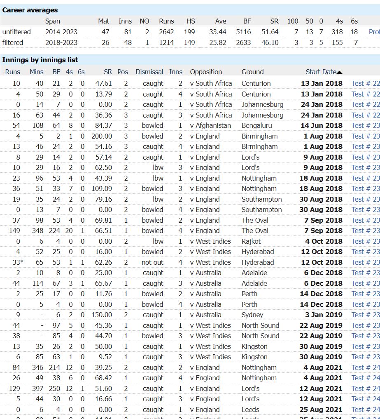Click the 'filtered' row label
The height and width of the screenshot is (419, 380).
pos(12,42)
